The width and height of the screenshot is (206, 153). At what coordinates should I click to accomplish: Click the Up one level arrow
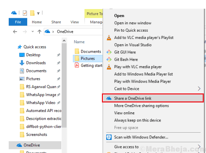coord(40,32)
